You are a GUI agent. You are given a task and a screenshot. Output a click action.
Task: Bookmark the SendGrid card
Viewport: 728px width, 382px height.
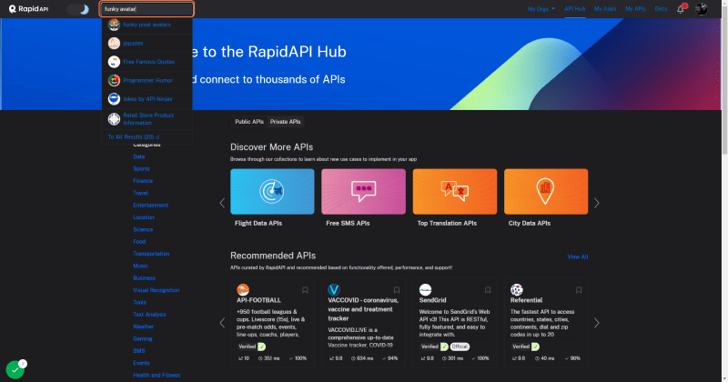(488, 290)
